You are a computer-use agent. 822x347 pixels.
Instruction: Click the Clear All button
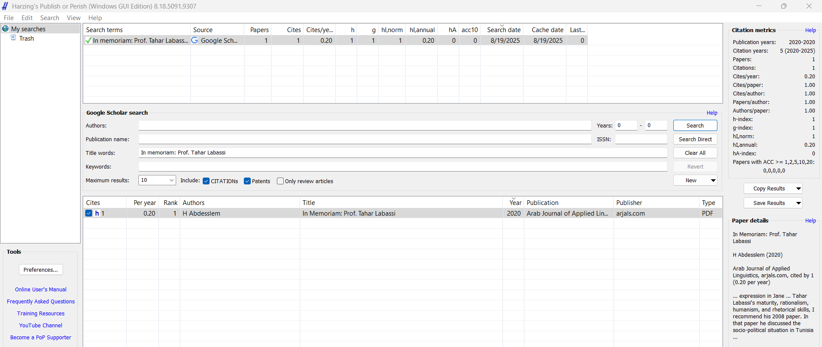point(695,153)
